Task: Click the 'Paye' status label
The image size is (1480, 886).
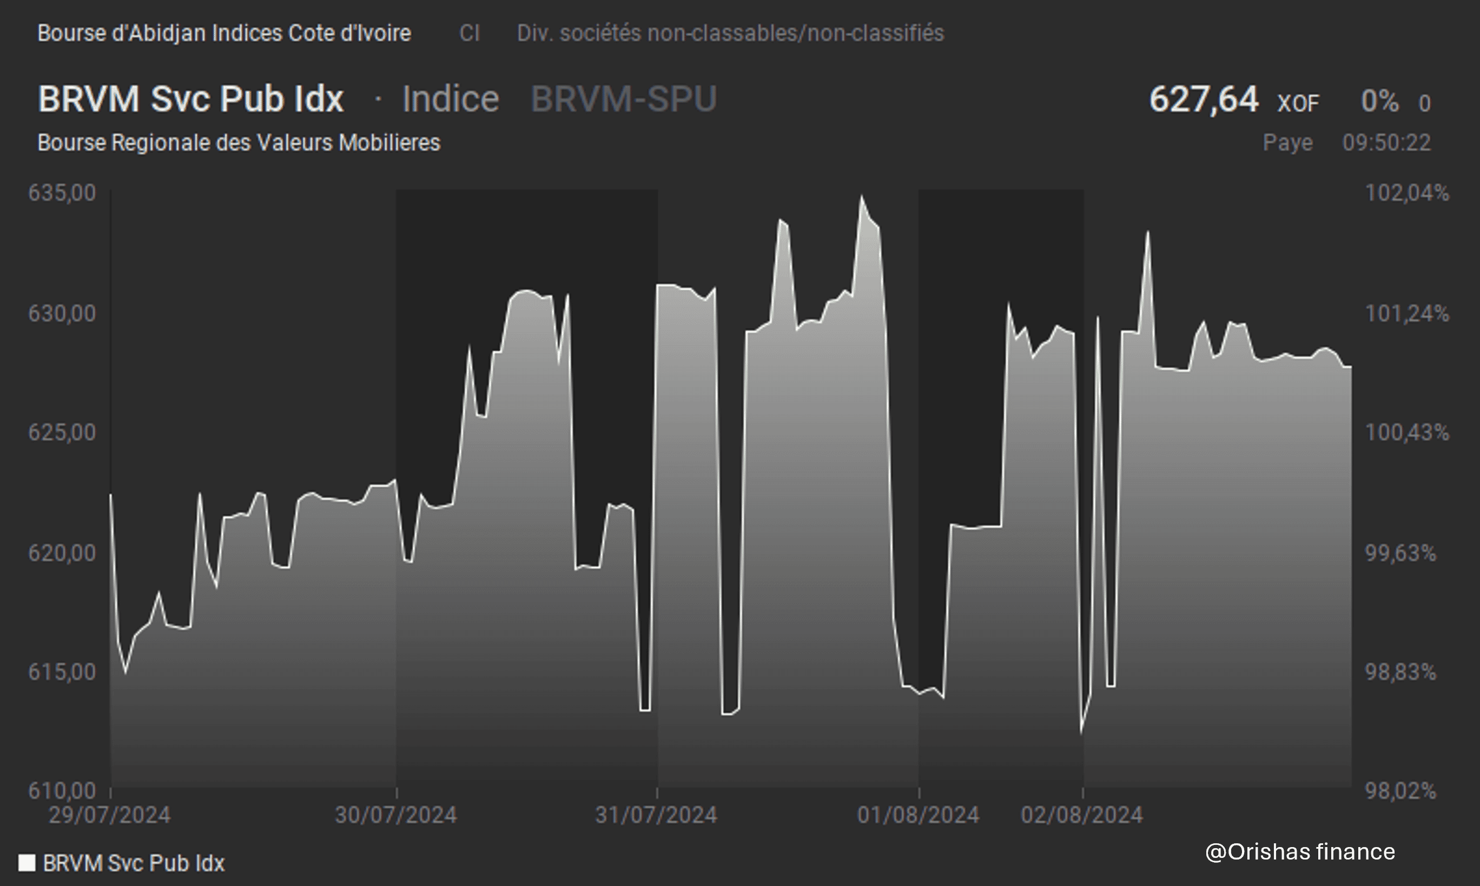Action: tap(1287, 143)
